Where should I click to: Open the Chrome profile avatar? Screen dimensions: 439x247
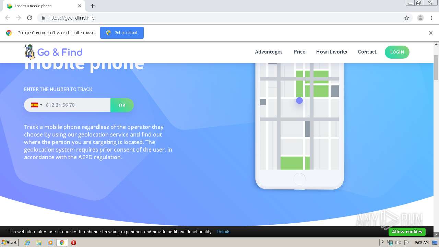tap(420, 18)
